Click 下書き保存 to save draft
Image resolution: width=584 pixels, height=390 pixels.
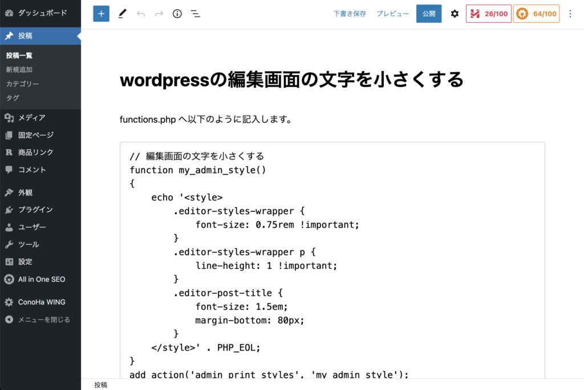[350, 14]
